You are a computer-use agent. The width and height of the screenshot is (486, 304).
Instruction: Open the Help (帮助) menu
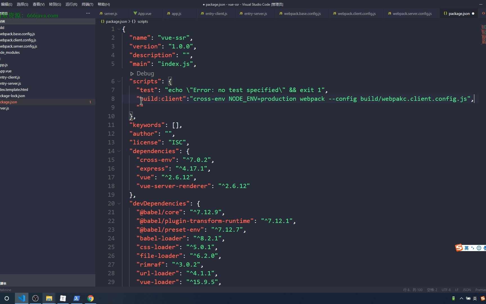coord(103,4)
